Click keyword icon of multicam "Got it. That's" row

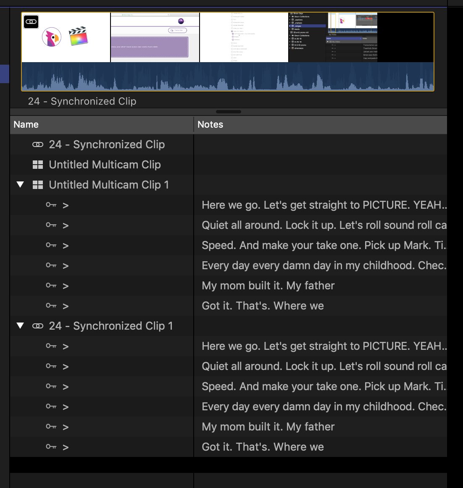point(51,306)
